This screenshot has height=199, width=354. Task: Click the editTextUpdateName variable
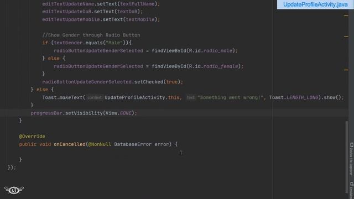pyautogui.click(x=68, y=4)
